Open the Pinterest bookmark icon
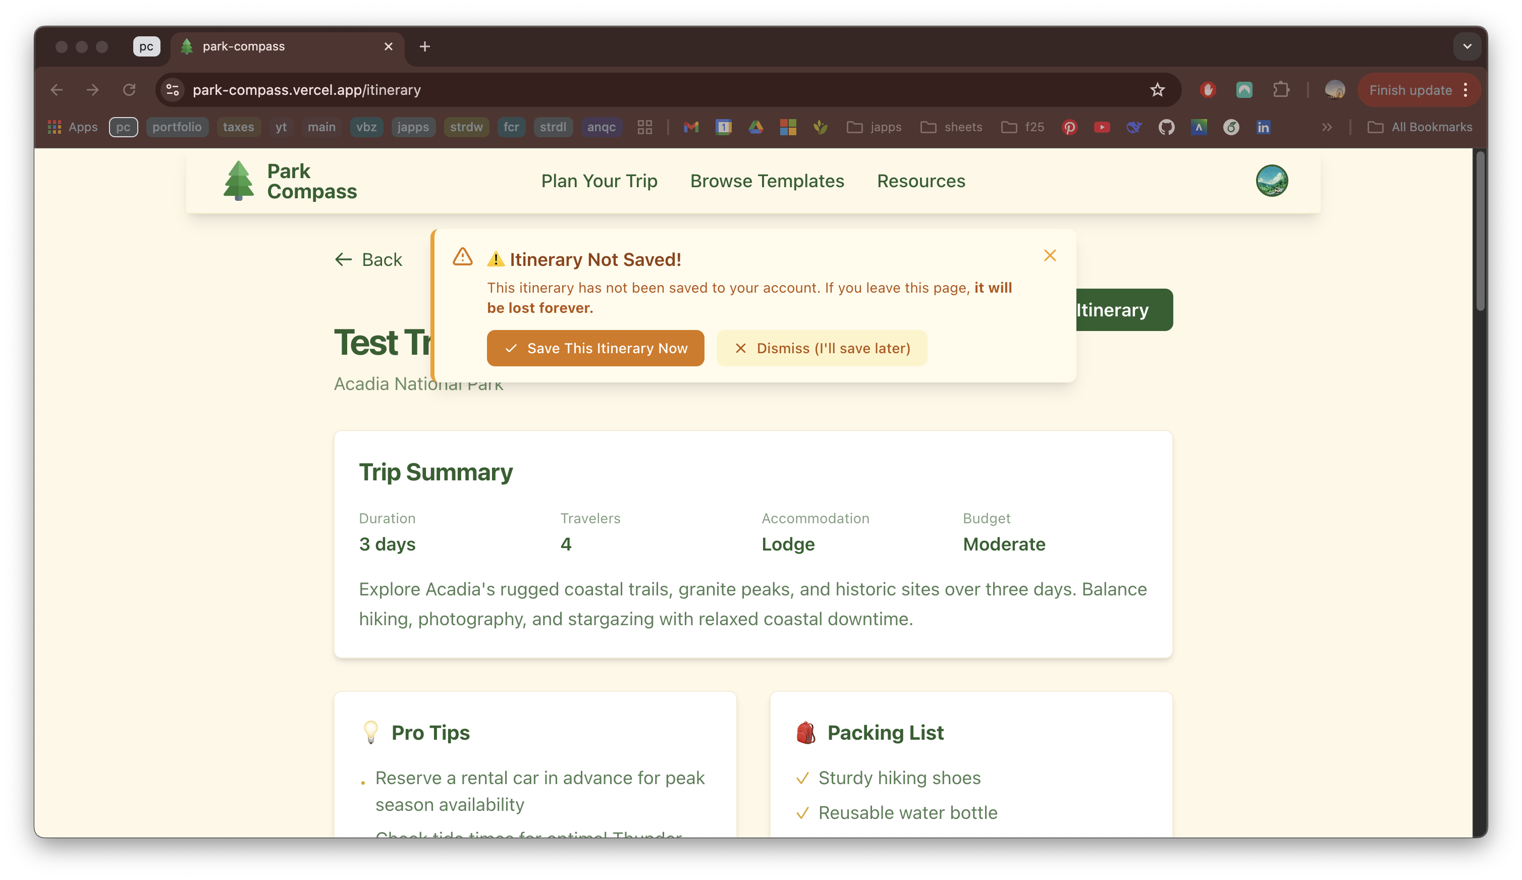Image resolution: width=1522 pixels, height=880 pixels. click(1070, 127)
